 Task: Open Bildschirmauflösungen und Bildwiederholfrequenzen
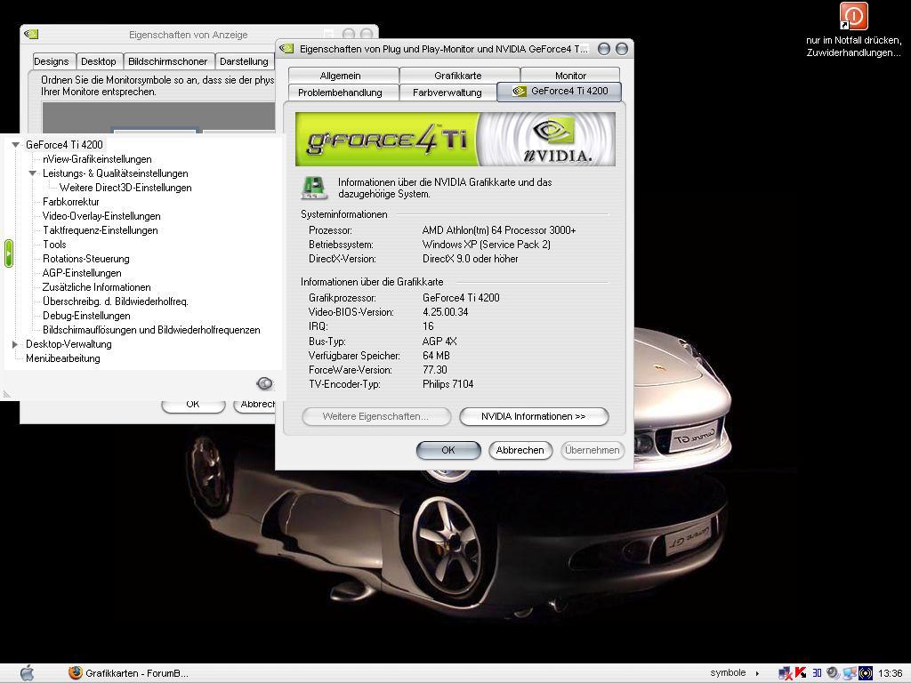click(x=151, y=330)
